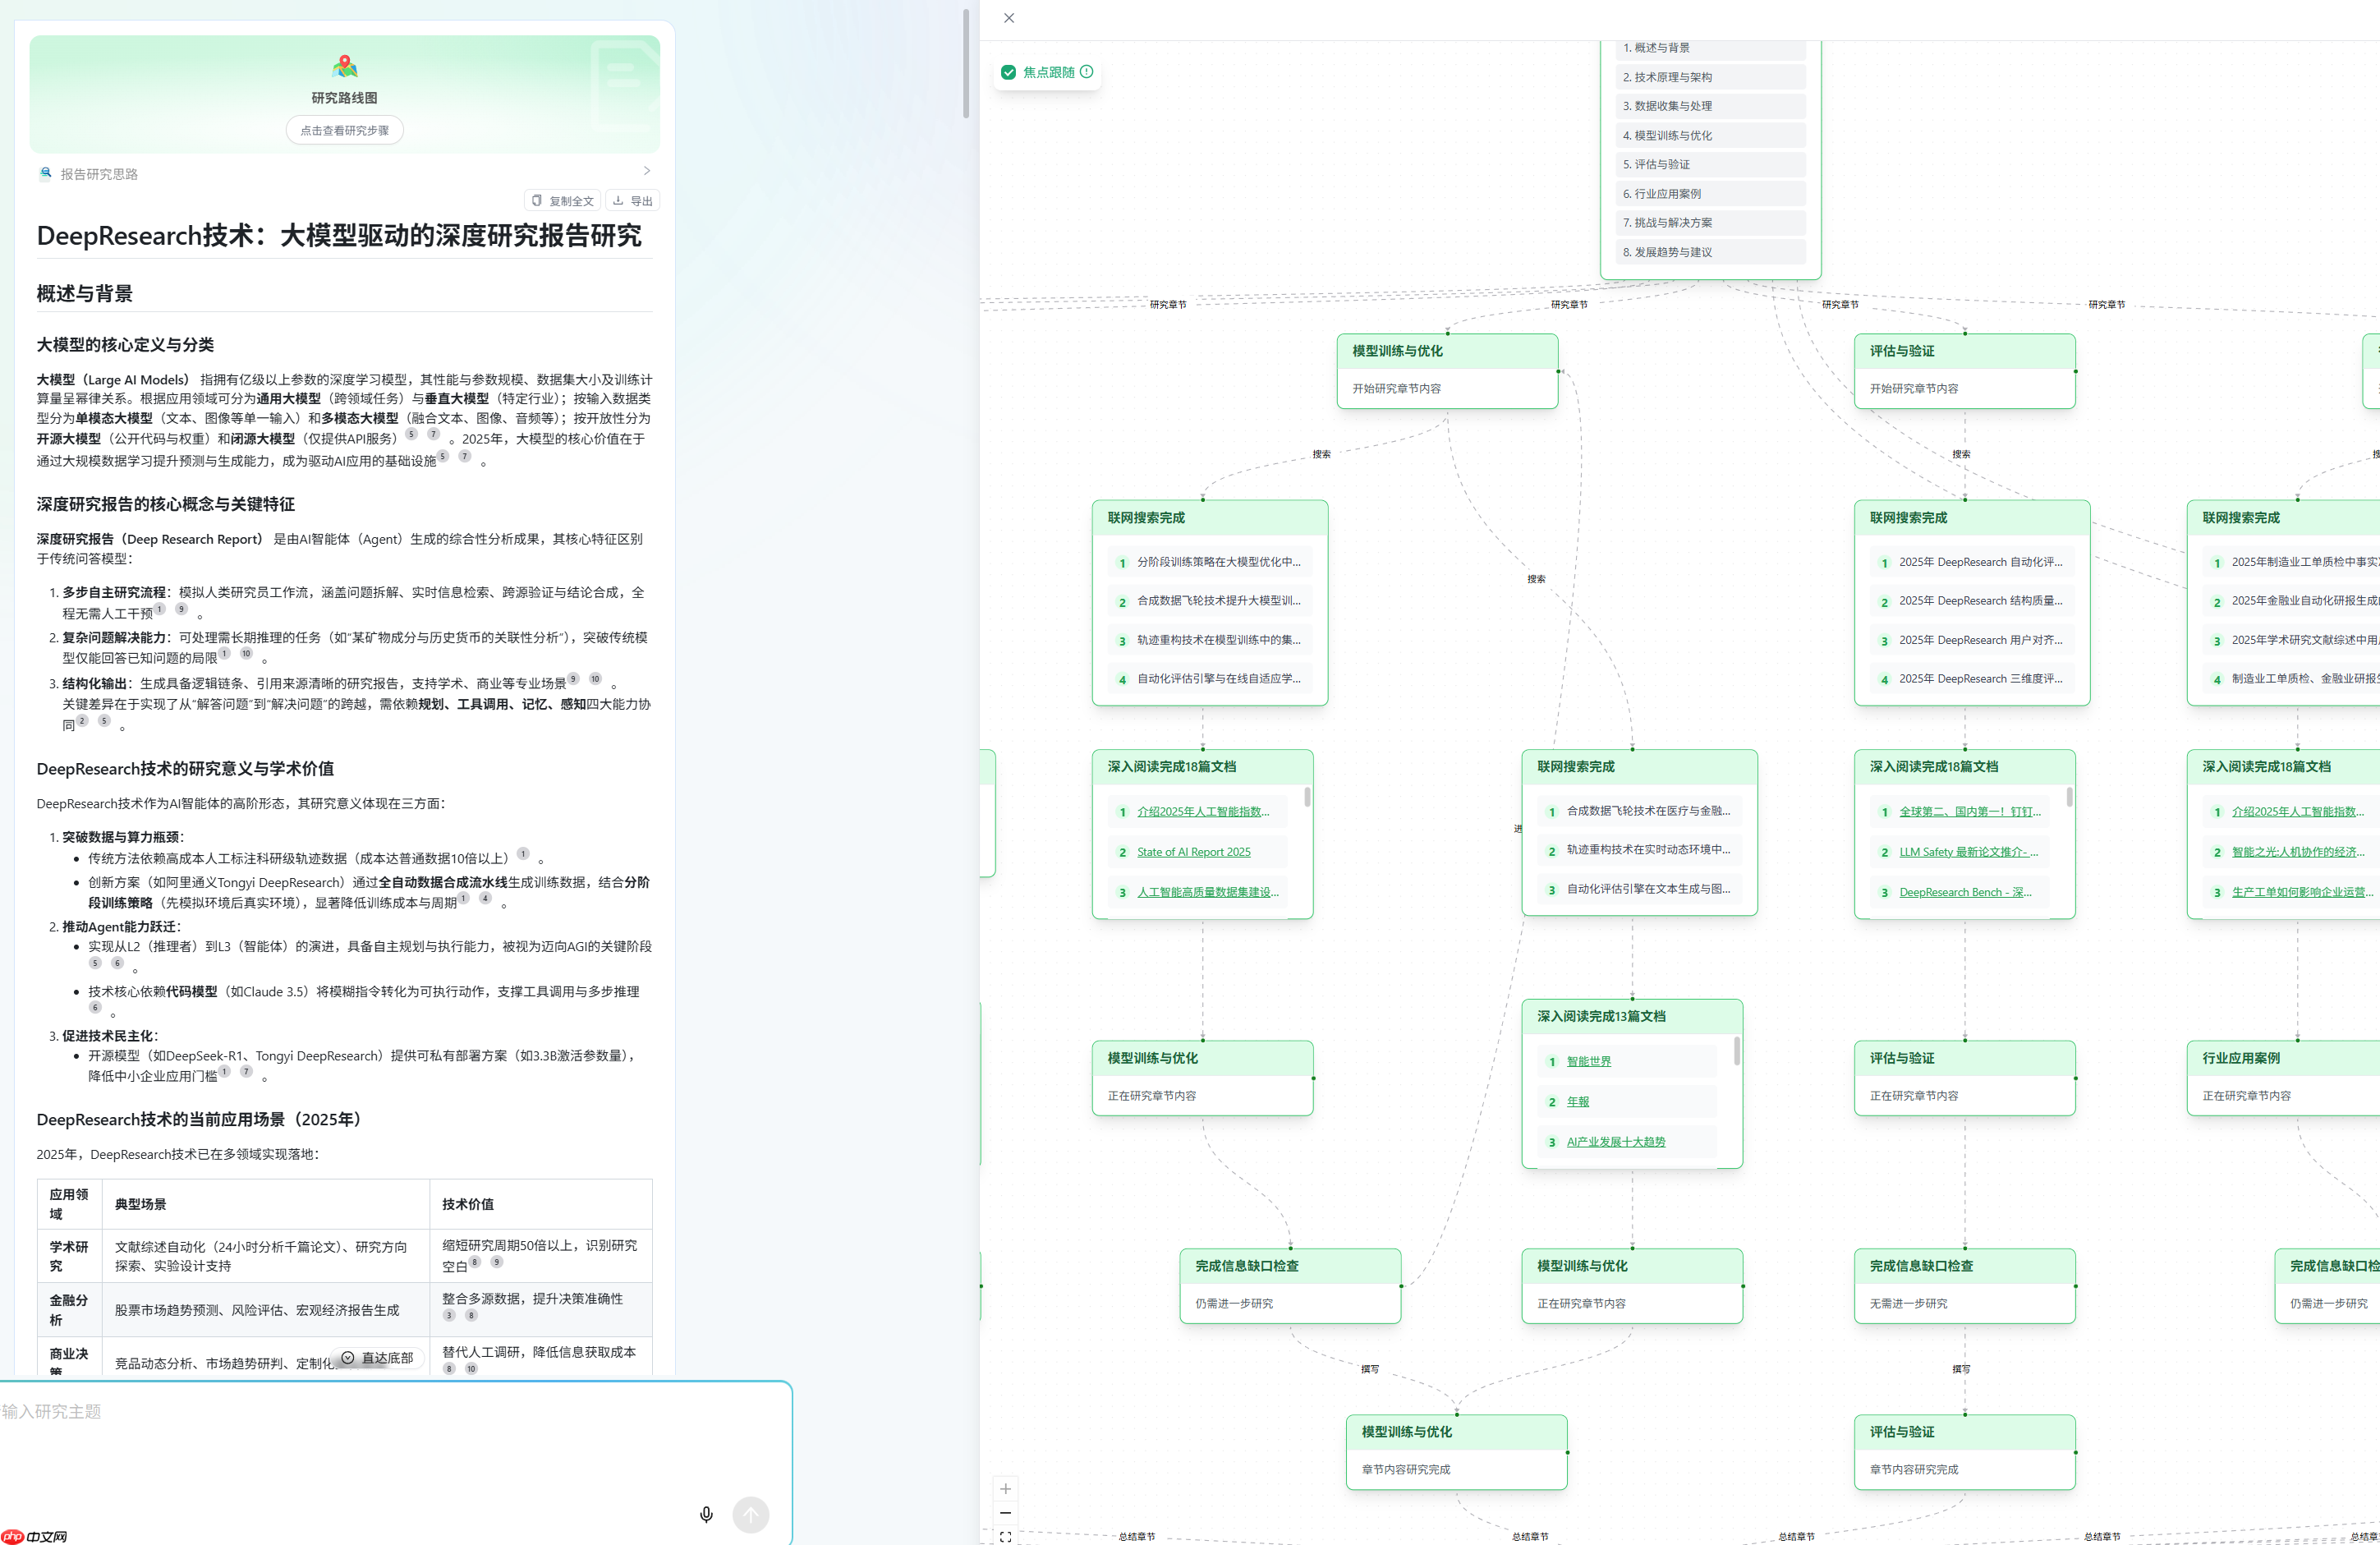Click the 输入研究主题 input field
The image size is (2380, 1545).
pos(300,1411)
